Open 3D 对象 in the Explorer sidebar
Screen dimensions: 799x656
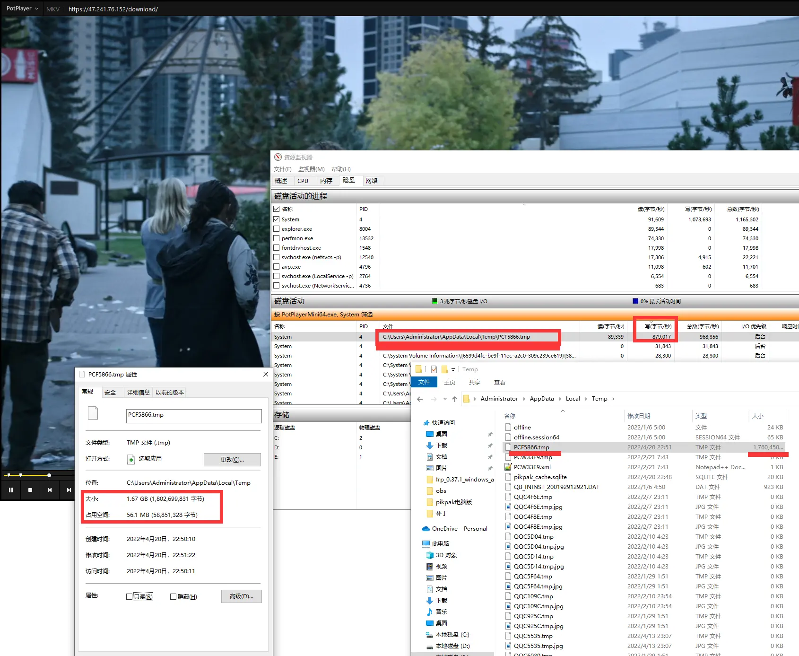pyautogui.click(x=442, y=555)
